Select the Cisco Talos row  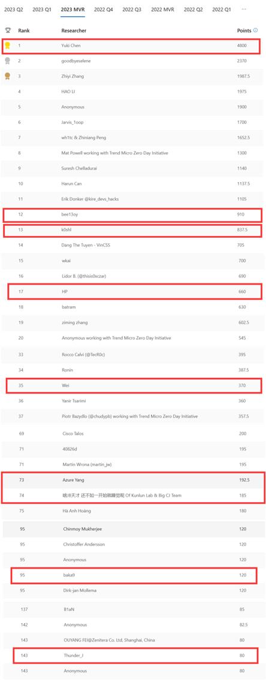[x=132, y=434]
